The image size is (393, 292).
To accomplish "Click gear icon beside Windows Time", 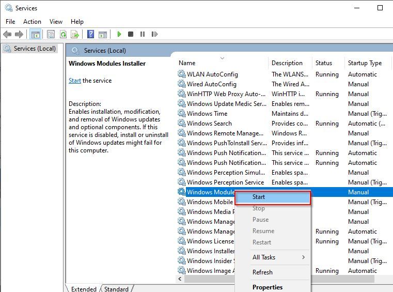I will point(181,113).
